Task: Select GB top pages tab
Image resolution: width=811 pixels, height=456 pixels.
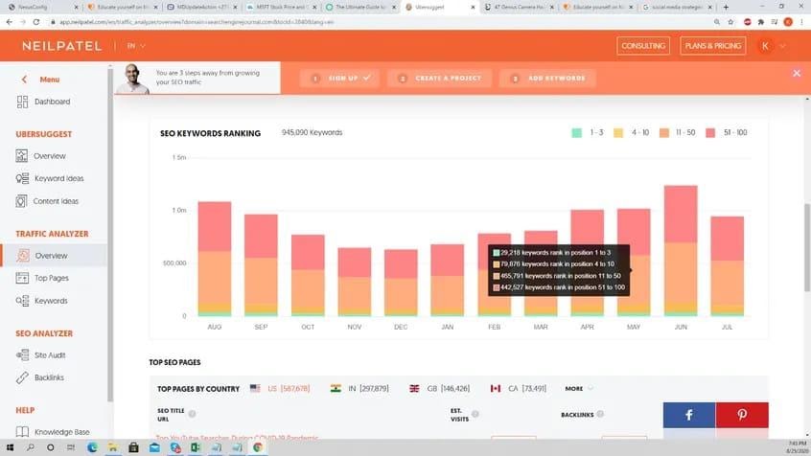Action: (440, 388)
